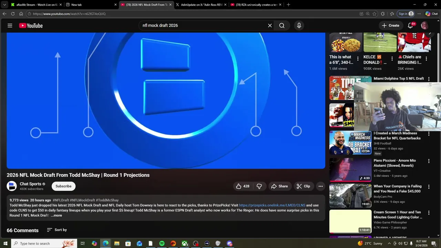
Task: Subscribe to Chat Sports channel
Action: click(63, 186)
